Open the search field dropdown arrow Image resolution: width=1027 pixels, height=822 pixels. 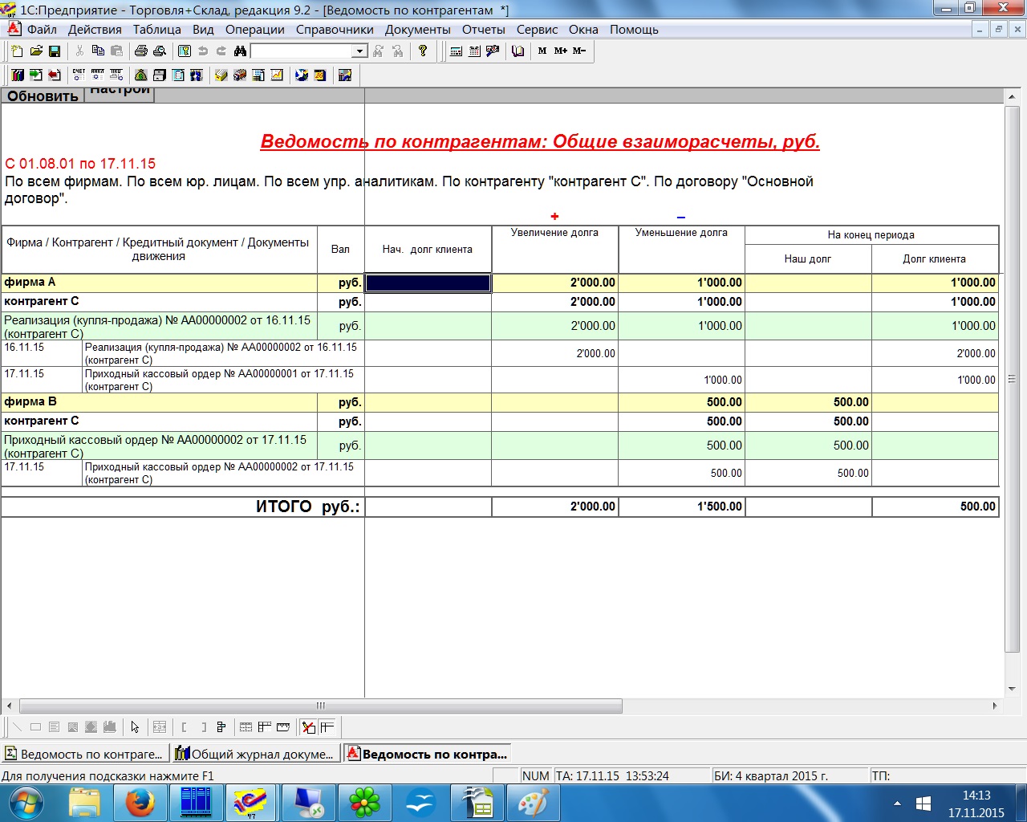click(x=359, y=51)
